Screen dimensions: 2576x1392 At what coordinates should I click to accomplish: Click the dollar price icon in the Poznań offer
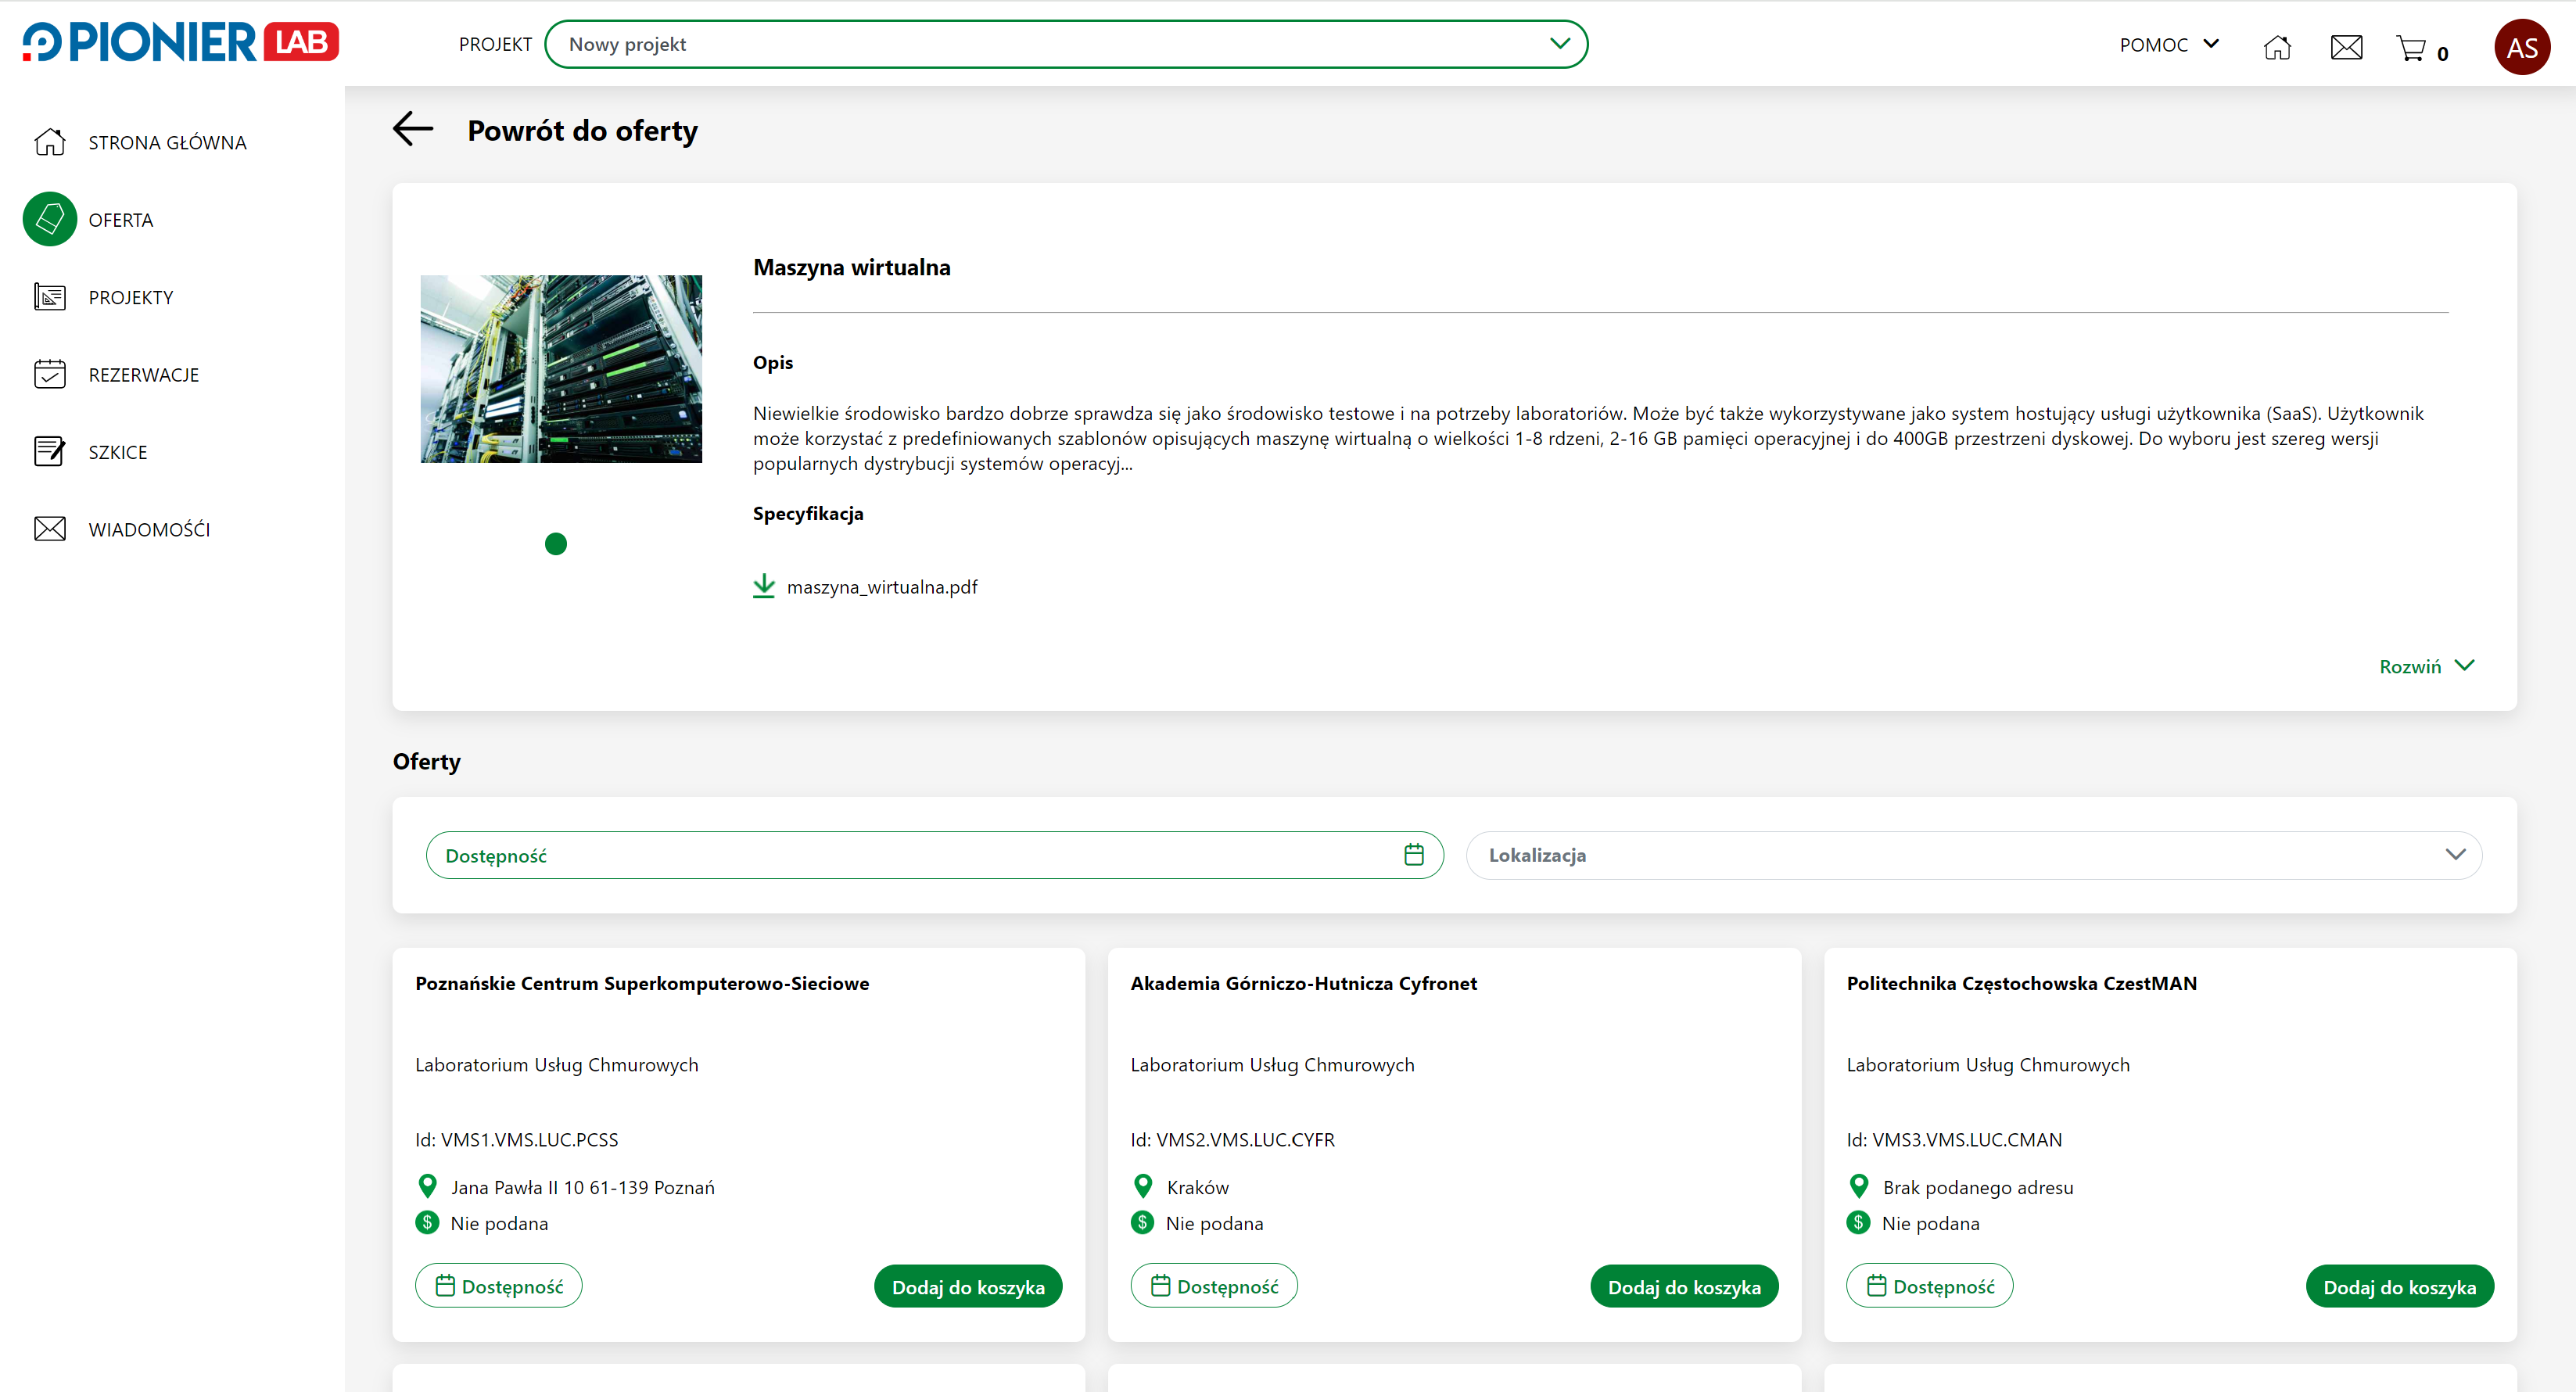pos(427,1222)
